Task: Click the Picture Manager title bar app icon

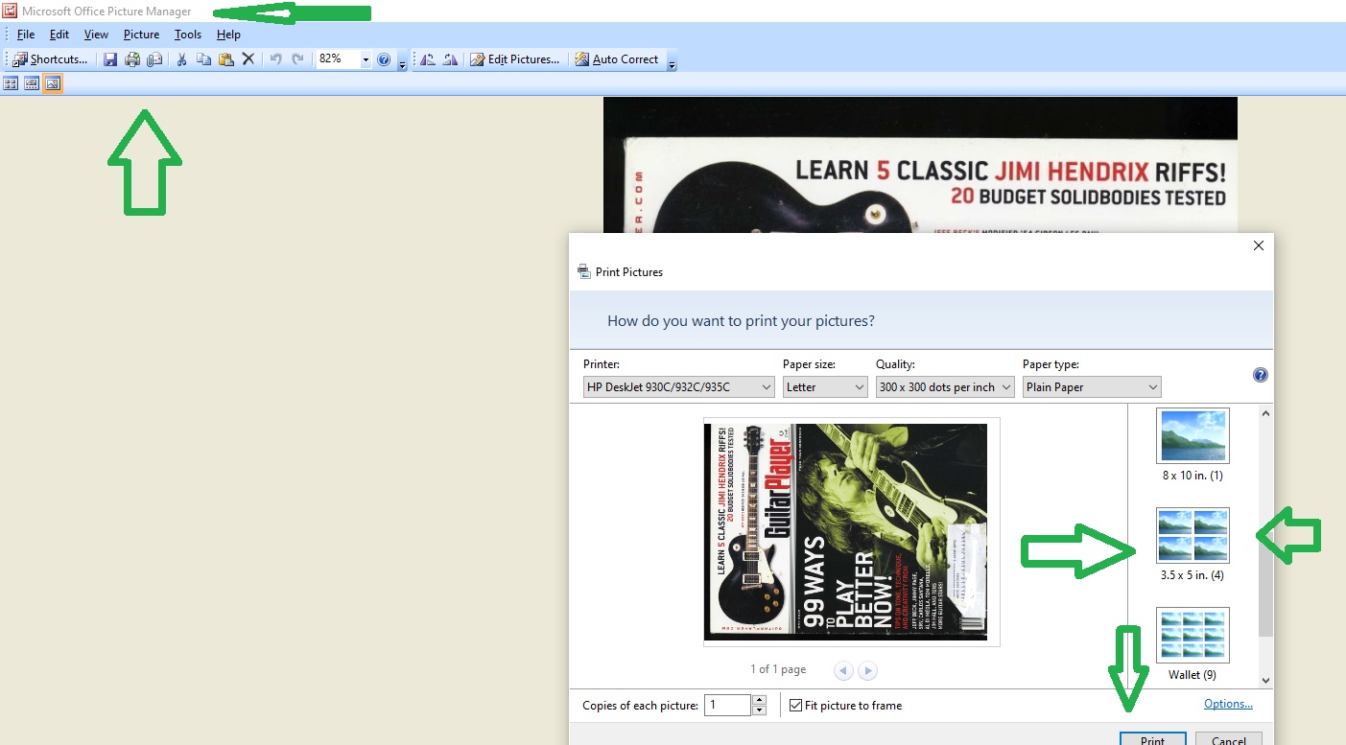Action: click(10, 12)
